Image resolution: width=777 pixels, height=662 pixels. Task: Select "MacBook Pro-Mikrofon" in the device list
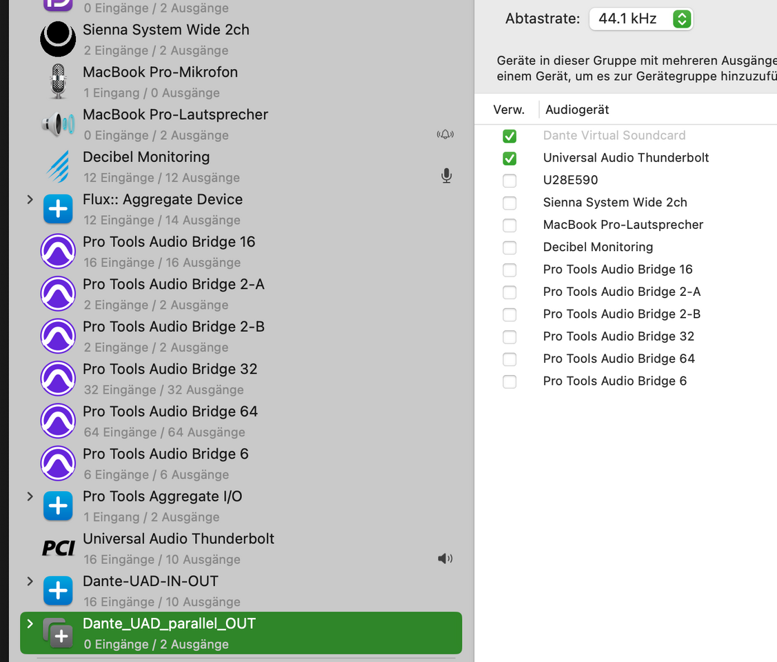[x=160, y=72]
